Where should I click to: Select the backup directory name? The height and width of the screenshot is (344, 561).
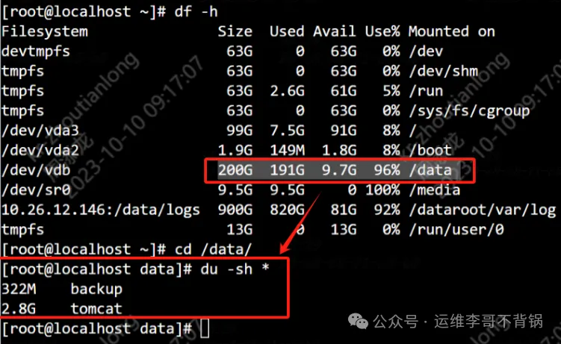point(96,288)
